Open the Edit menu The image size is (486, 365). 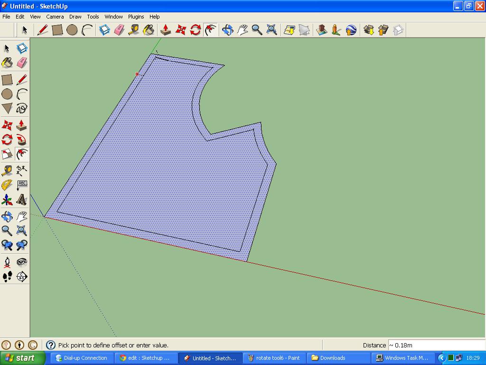20,17
